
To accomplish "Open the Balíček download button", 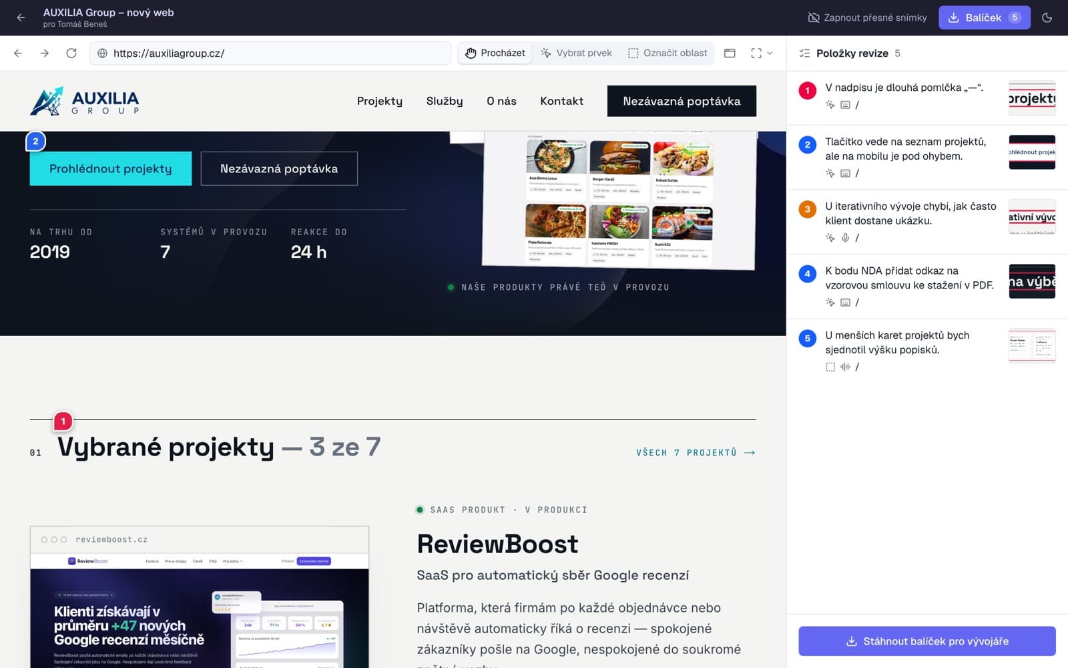I will click(x=984, y=18).
